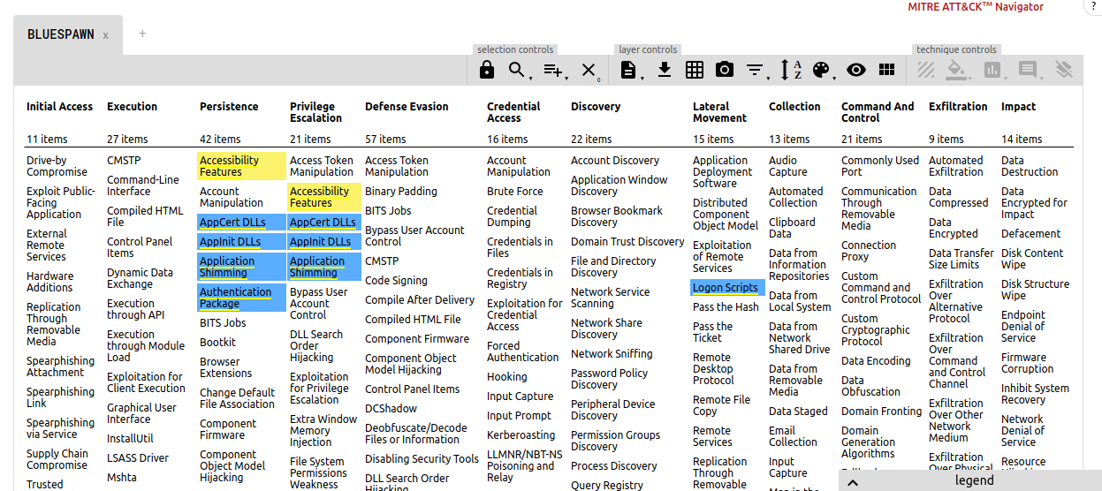Close the BLUESPAWN tab with the x
1102x491 pixels.
106,35
